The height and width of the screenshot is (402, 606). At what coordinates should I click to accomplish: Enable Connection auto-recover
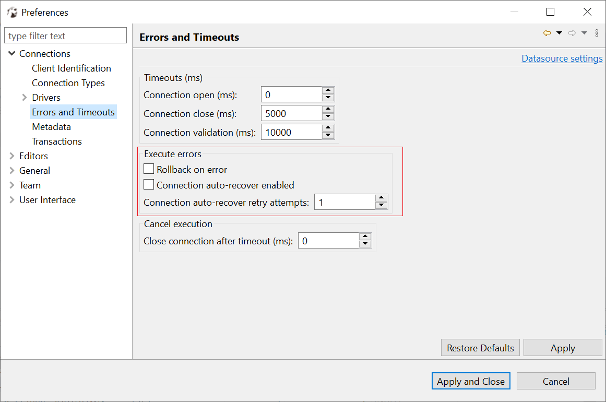(149, 184)
